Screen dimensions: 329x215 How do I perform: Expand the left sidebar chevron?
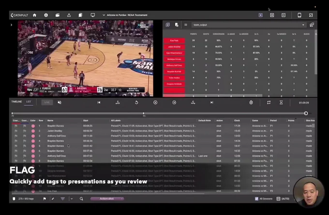(11, 25)
